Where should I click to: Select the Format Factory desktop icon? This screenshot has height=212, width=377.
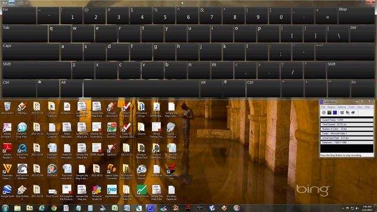[141, 171]
